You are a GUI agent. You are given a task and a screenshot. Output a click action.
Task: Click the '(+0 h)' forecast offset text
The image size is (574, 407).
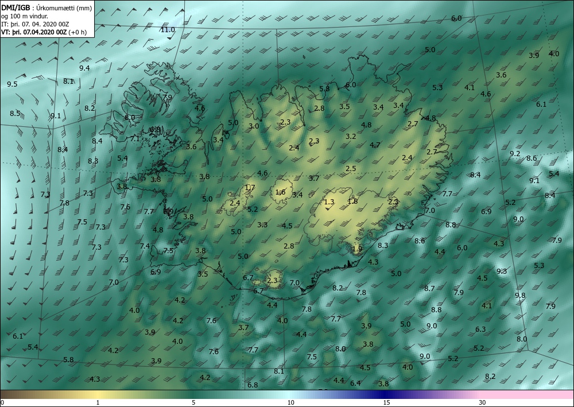coord(78,32)
